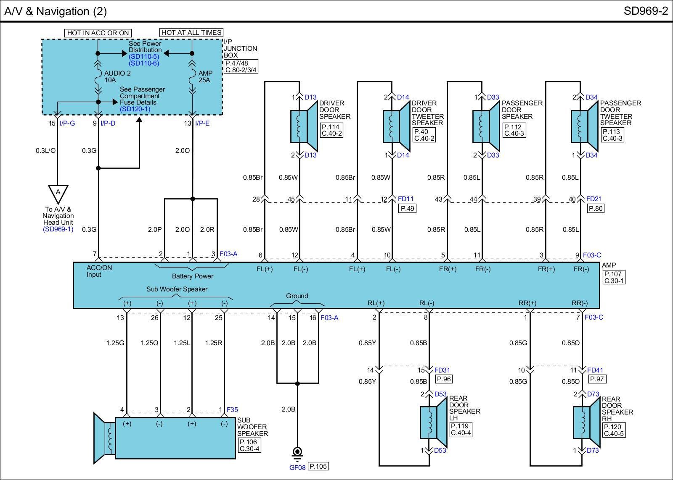Click the 0.3L/O wire label
This screenshot has height=480, width=673.
tap(45, 150)
